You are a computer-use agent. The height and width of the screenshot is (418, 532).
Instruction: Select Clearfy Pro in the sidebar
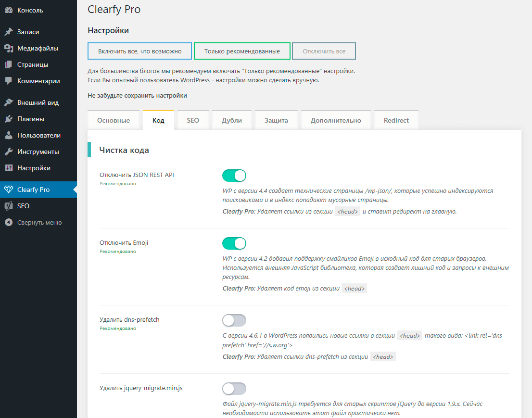(x=38, y=190)
